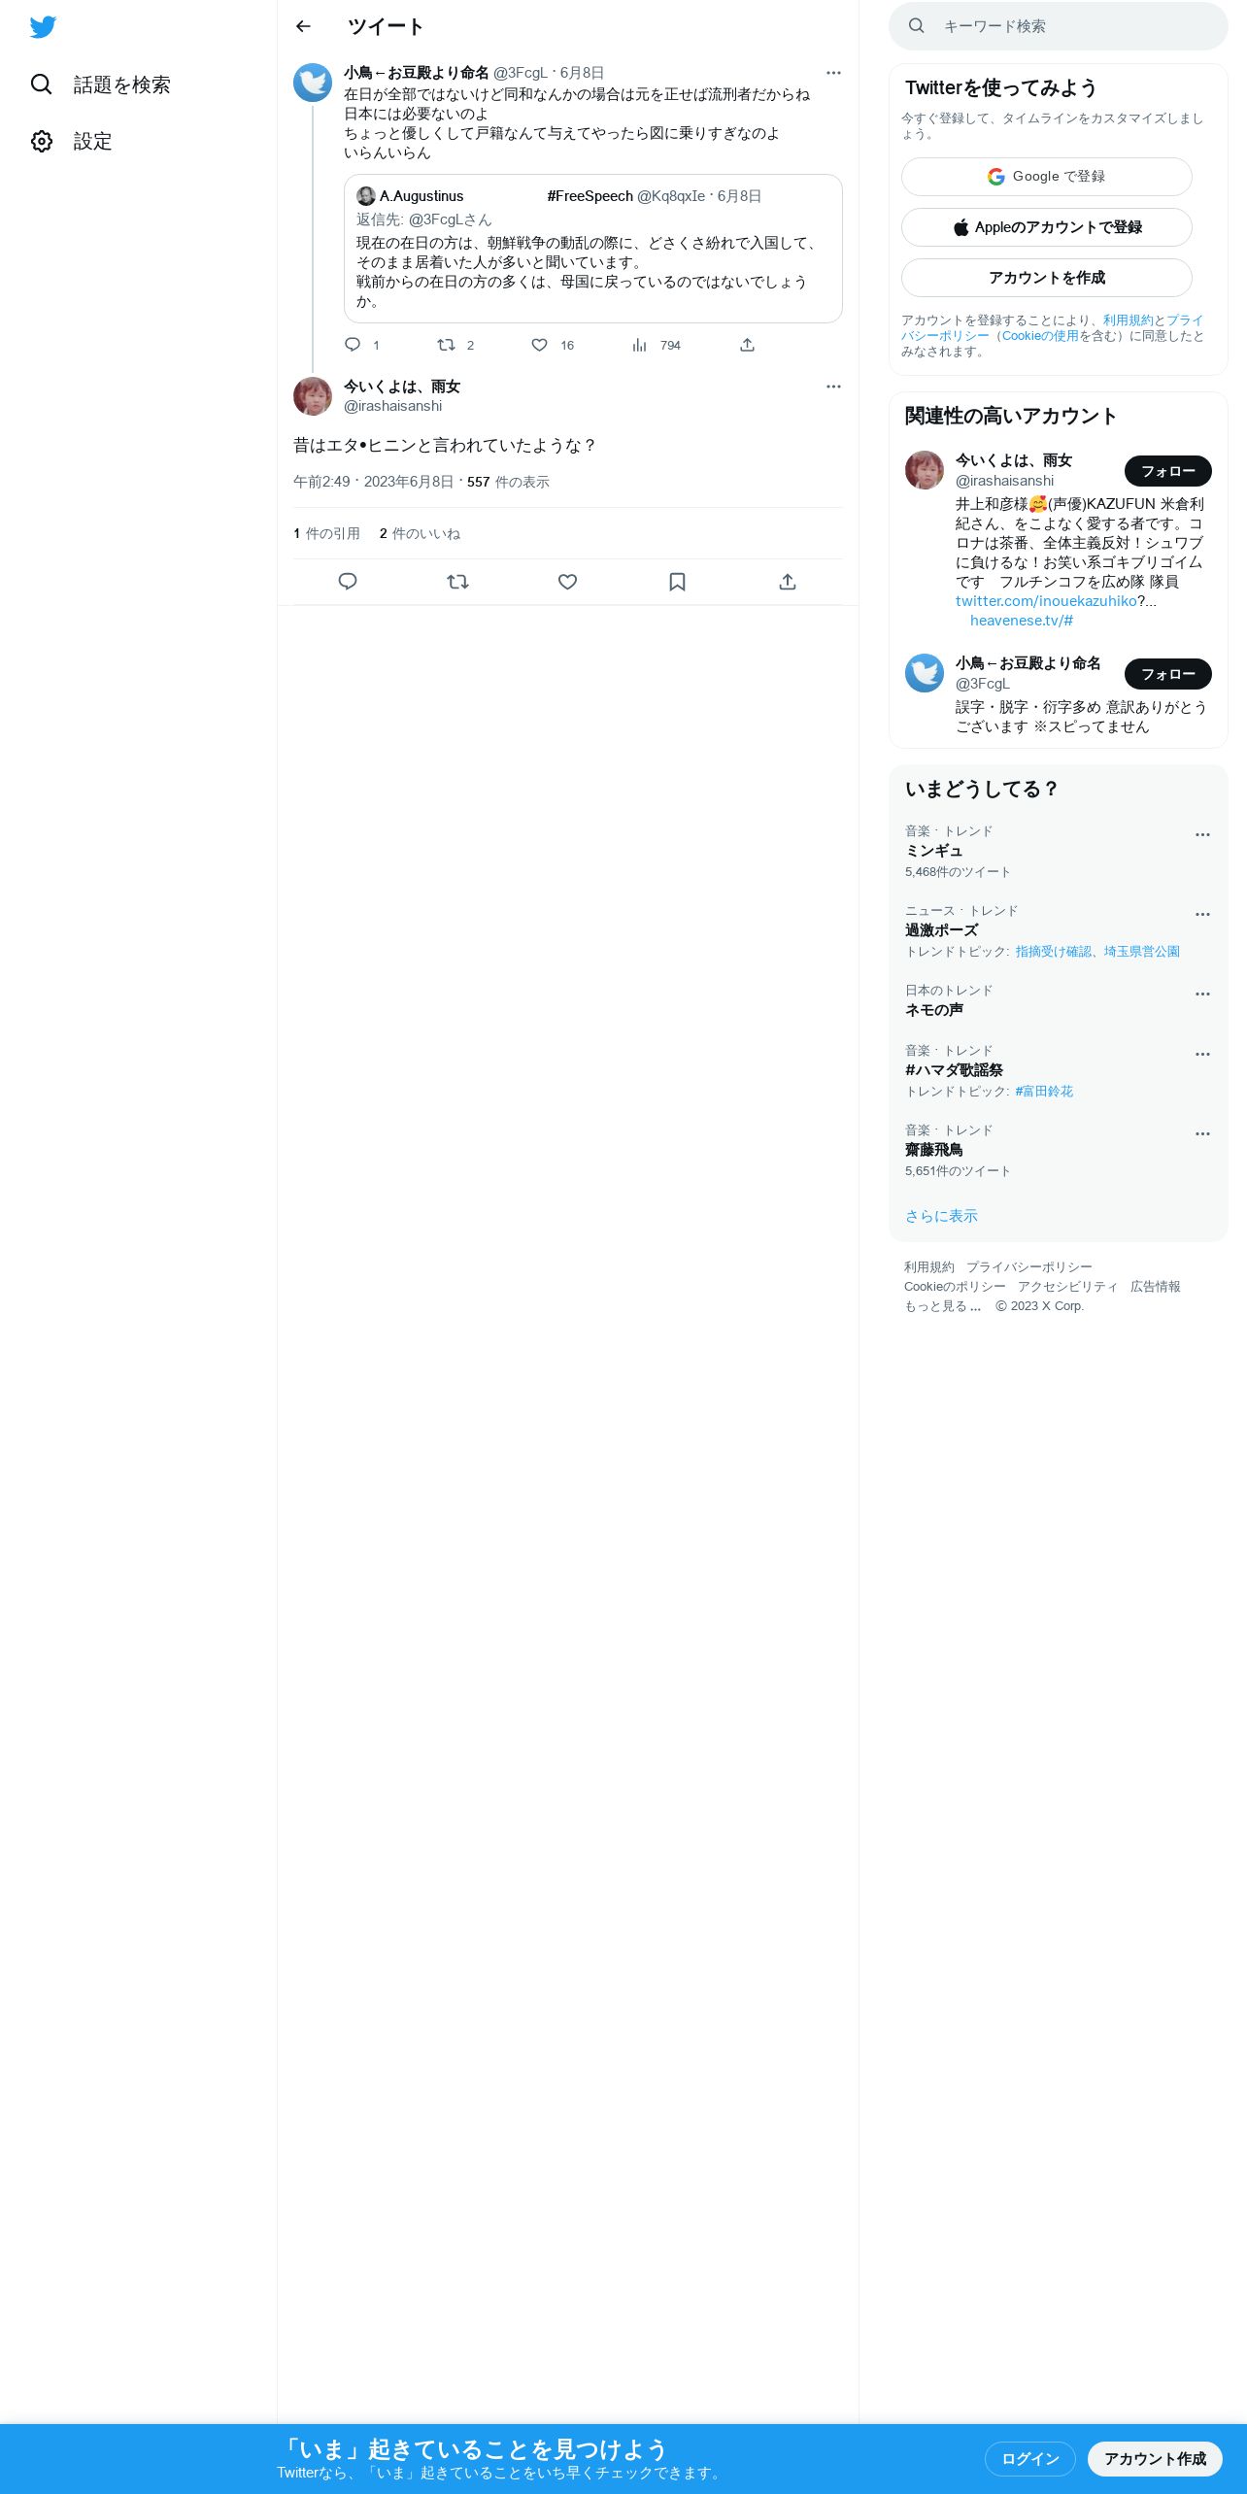This screenshot has height=2494, width=1247.
Task: Share the main tweet via upload icon
Action: coord(788,582)
